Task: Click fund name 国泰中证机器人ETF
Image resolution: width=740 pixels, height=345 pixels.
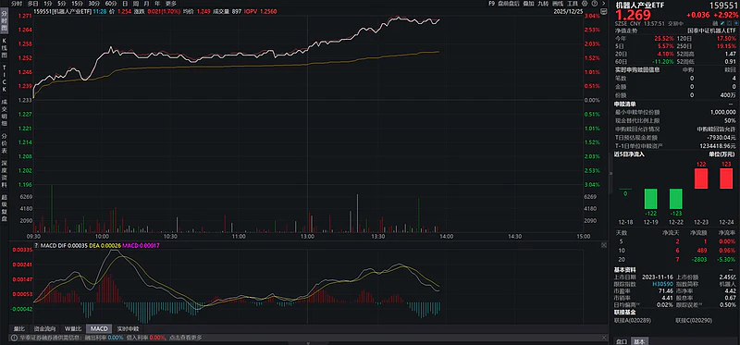Action: click(711, 31)
